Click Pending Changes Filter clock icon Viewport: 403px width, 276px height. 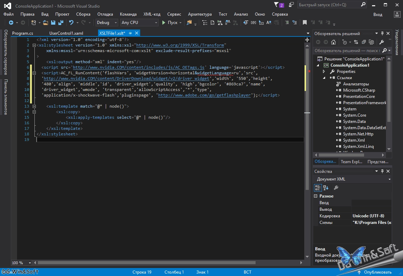(x=345, y=42)
